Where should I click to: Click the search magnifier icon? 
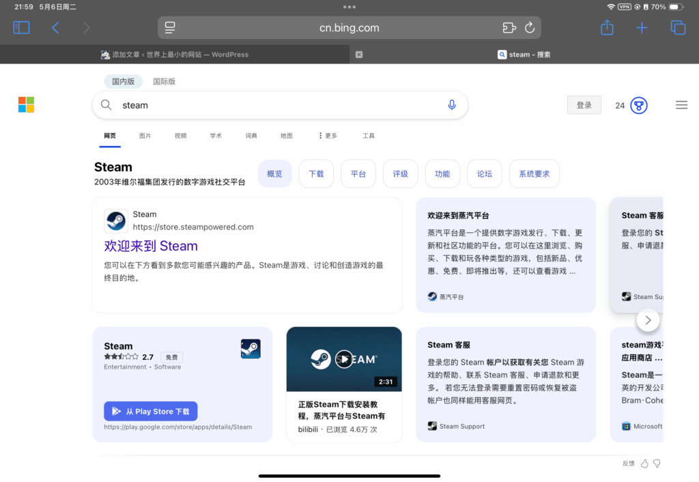106,104
